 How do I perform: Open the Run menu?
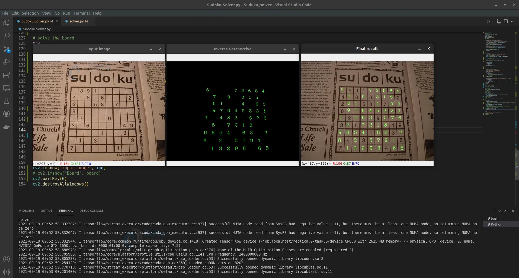pos(66,13)
